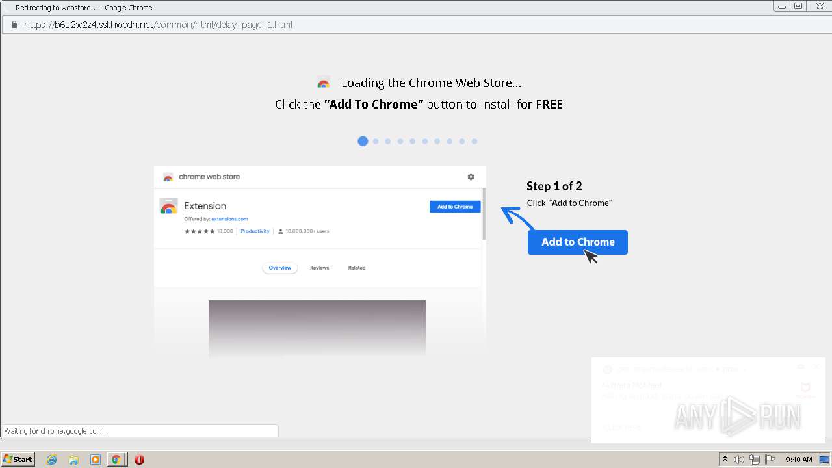Click the large blue Add to Chrome button
This screenshot has height=468, width=832.
click(x=577, y=242)
